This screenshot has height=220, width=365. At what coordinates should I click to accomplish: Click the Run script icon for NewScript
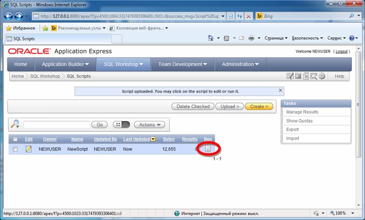click(207, 149)
